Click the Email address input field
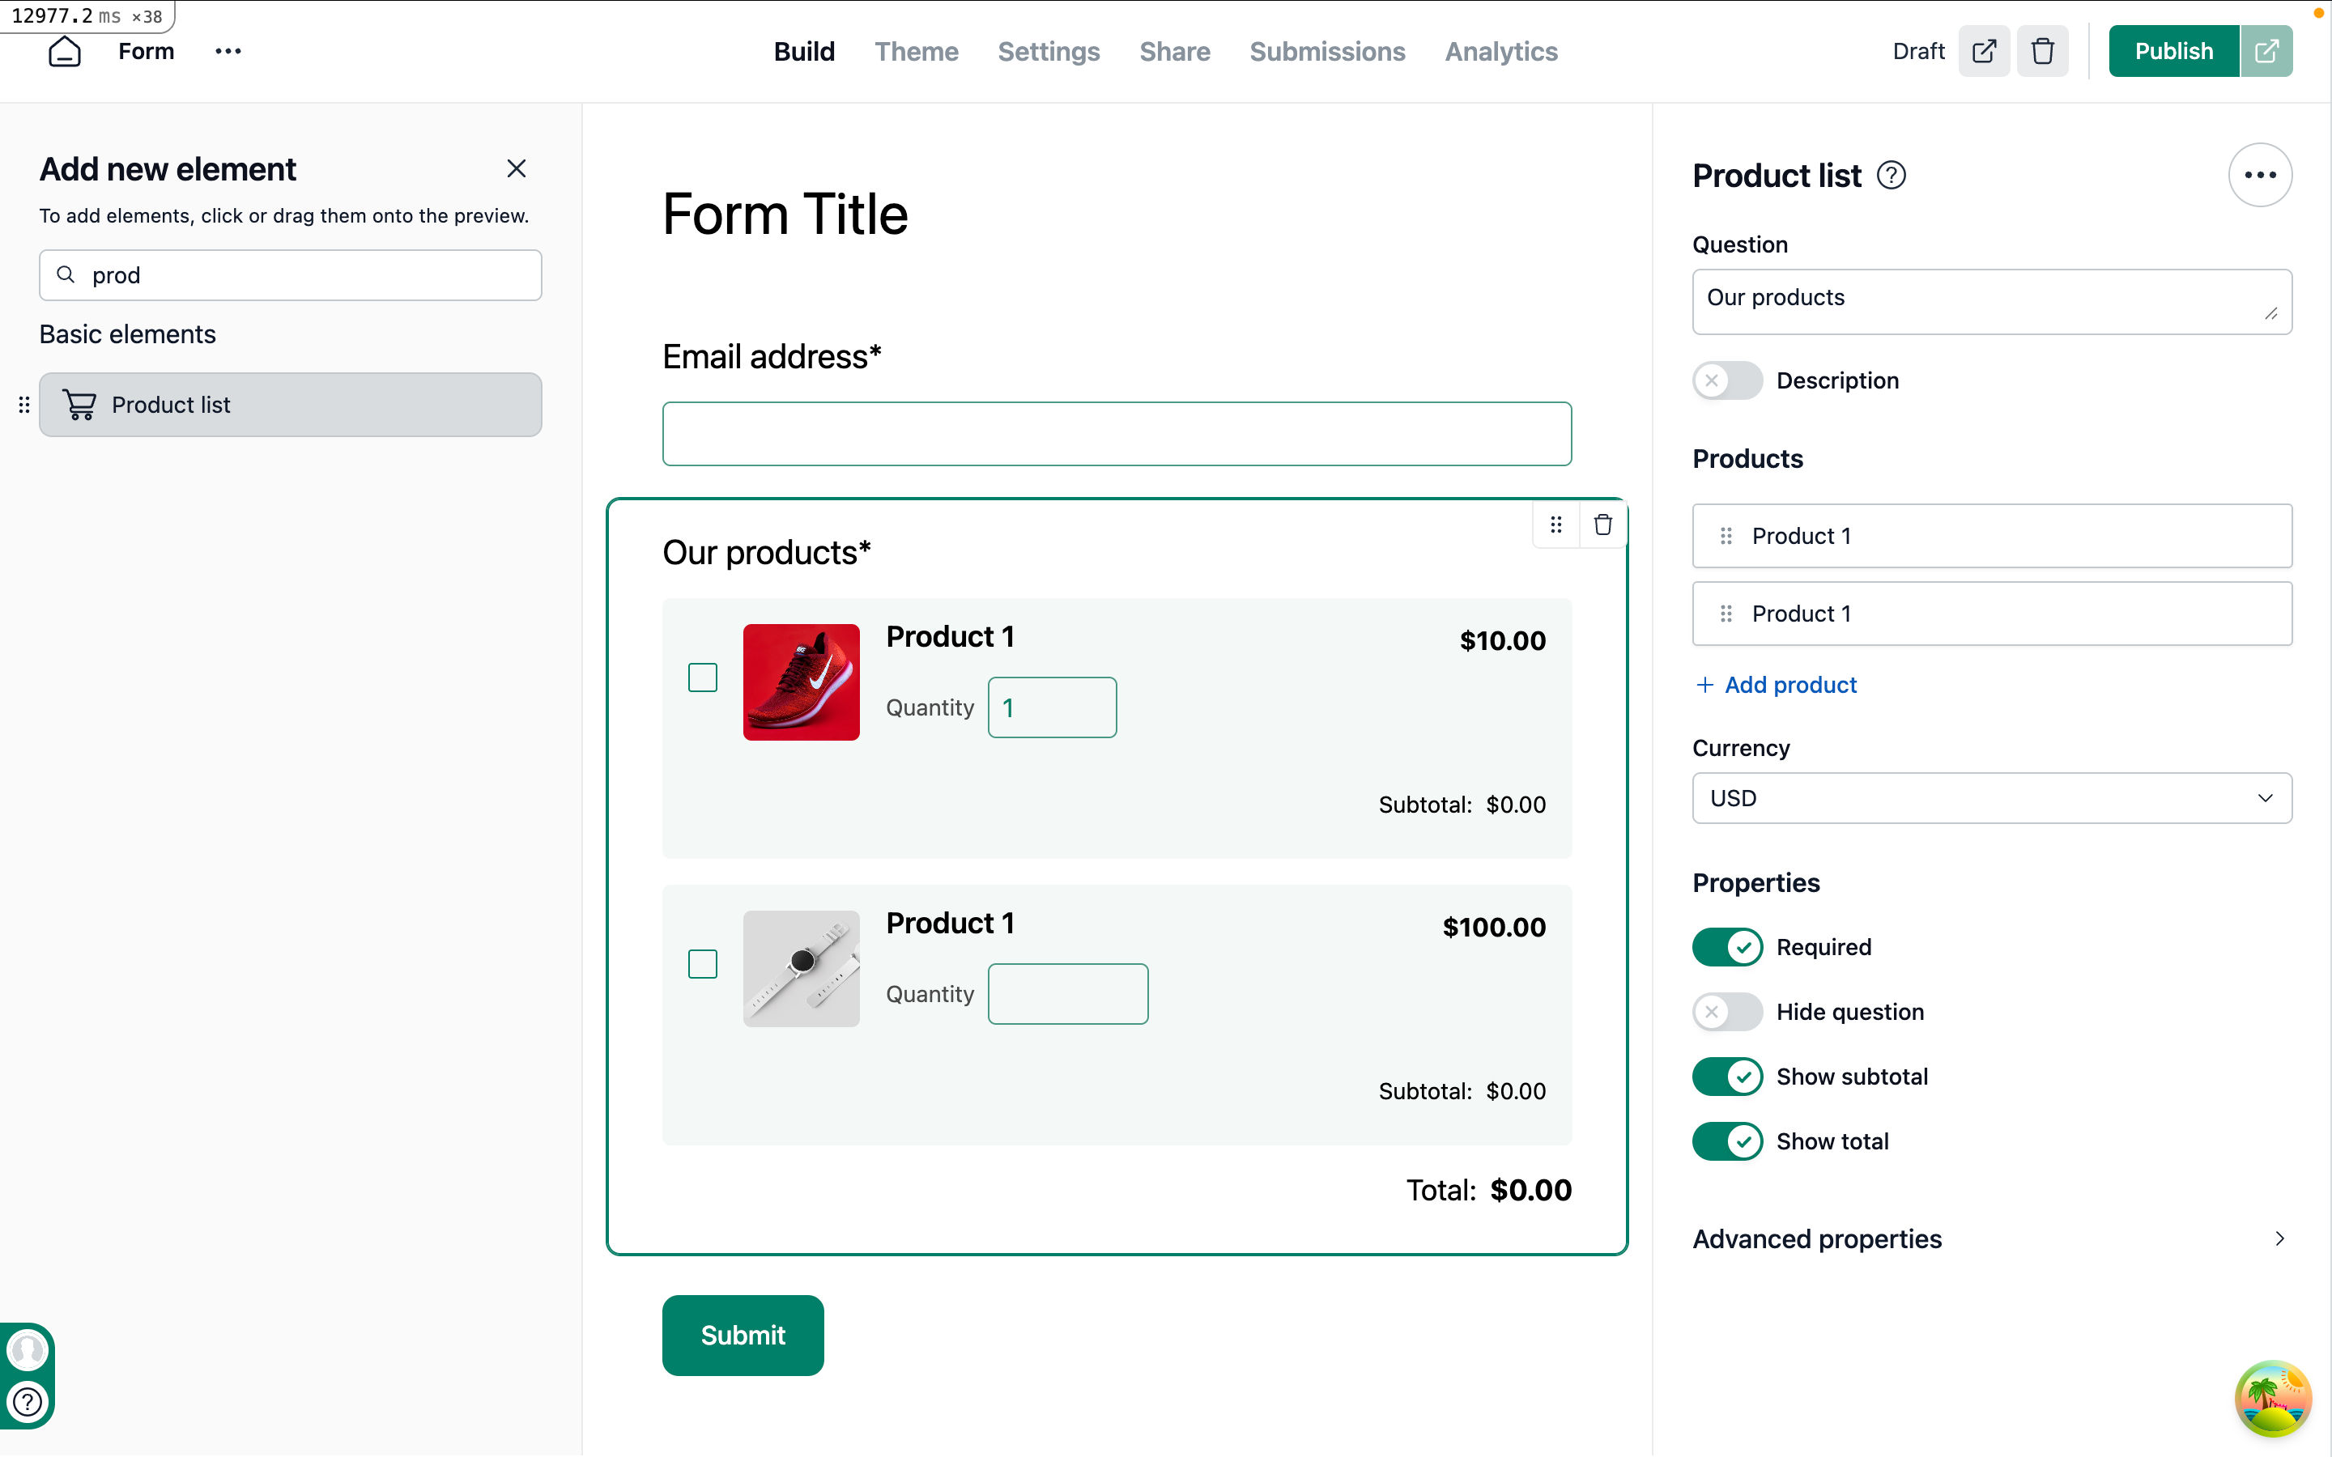2332x1457 pixels. coord(1116,434)
